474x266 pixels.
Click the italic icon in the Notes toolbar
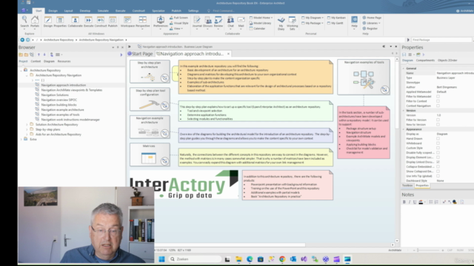(x=410, y=202)
